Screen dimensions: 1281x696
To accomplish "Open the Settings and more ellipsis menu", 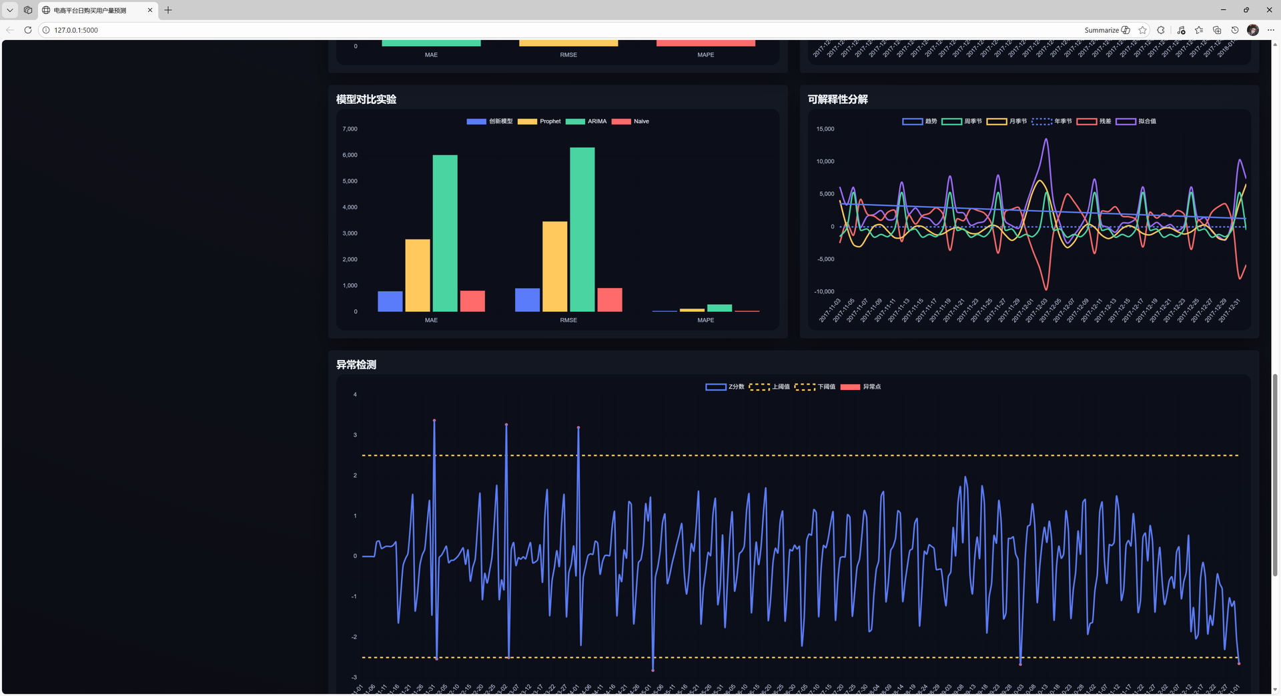I will click(x=1271, y=30).
